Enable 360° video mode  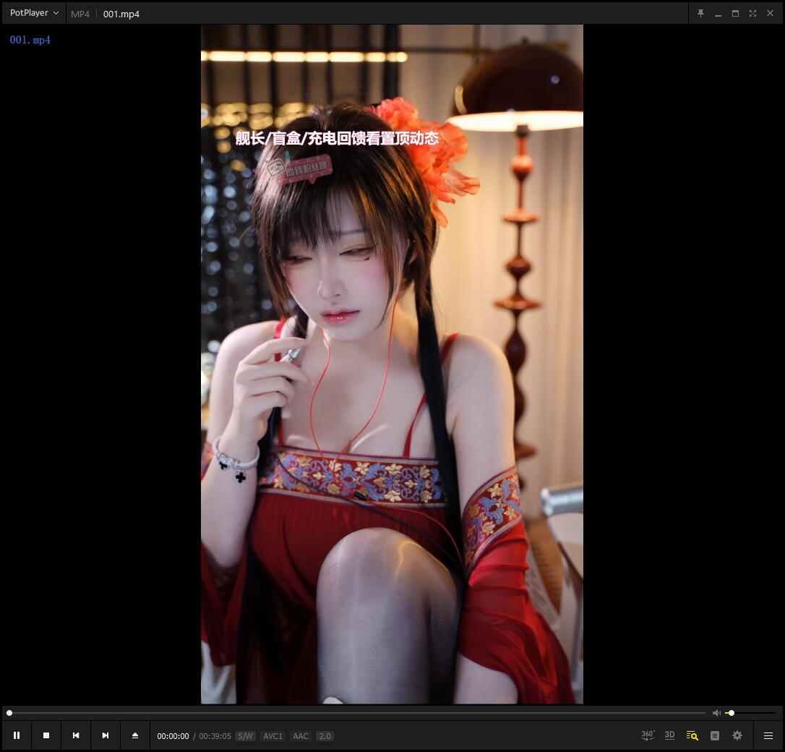click(648, 735)
